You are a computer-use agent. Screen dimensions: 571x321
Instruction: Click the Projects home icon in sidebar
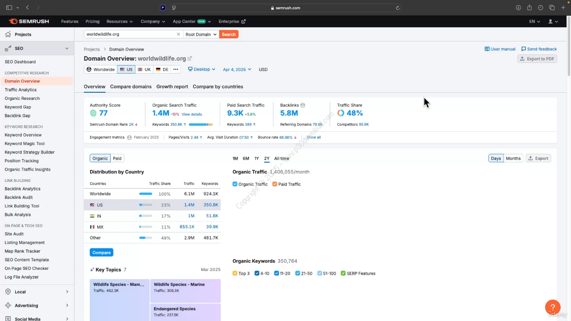[x=8, y=34]
